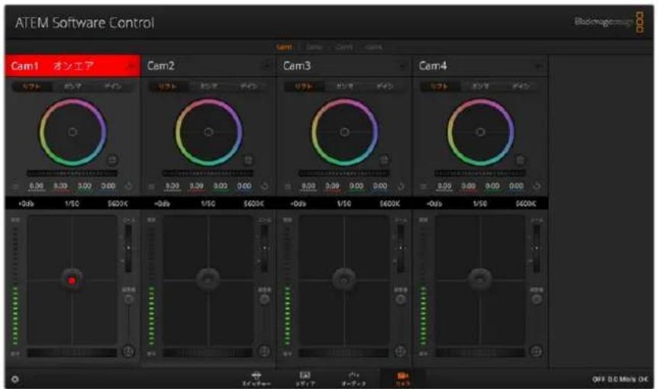Expand the Cam1 header dropdown arrow
Screen dimensions: 658x389
click(131, 66)
